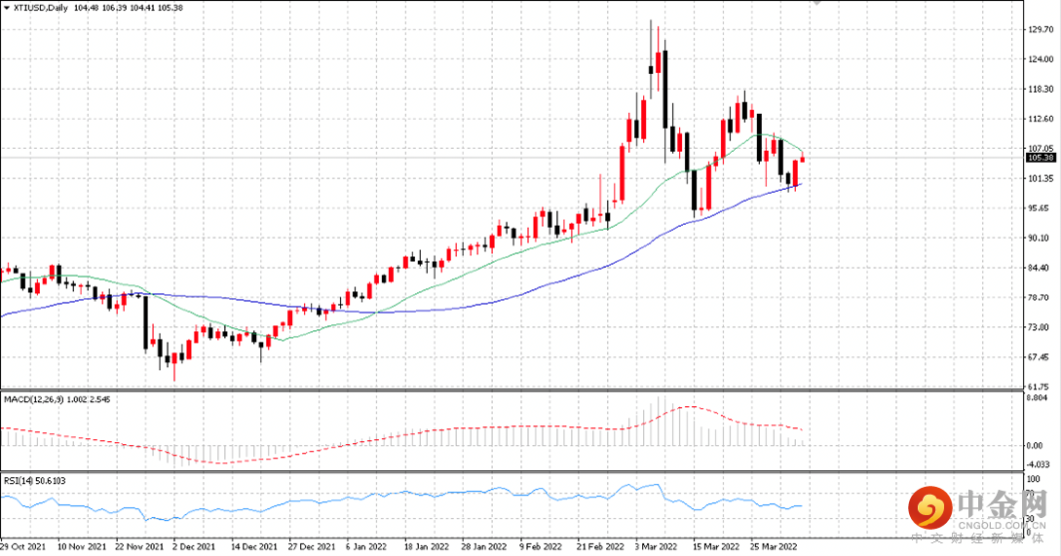Viewport: 1061px width, 556px height.
Task: Click the 84.40 price axis label
Action: 1039,268
